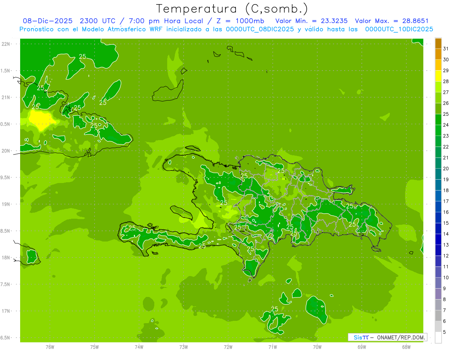Click the "74W" longitude axis label

point(139,347)
